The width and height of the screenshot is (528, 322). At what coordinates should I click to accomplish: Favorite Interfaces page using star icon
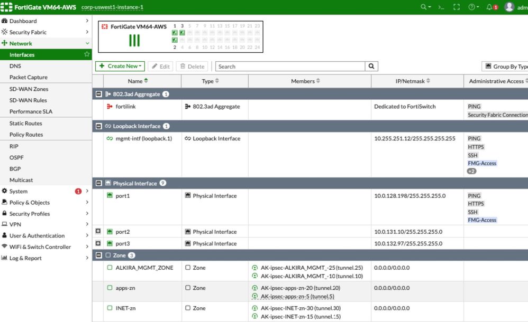[87, 55]
